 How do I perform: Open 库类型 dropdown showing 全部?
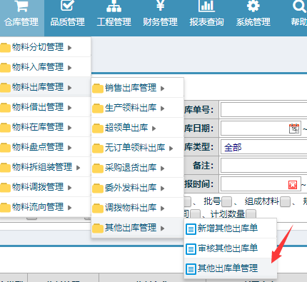pos(263,147)
